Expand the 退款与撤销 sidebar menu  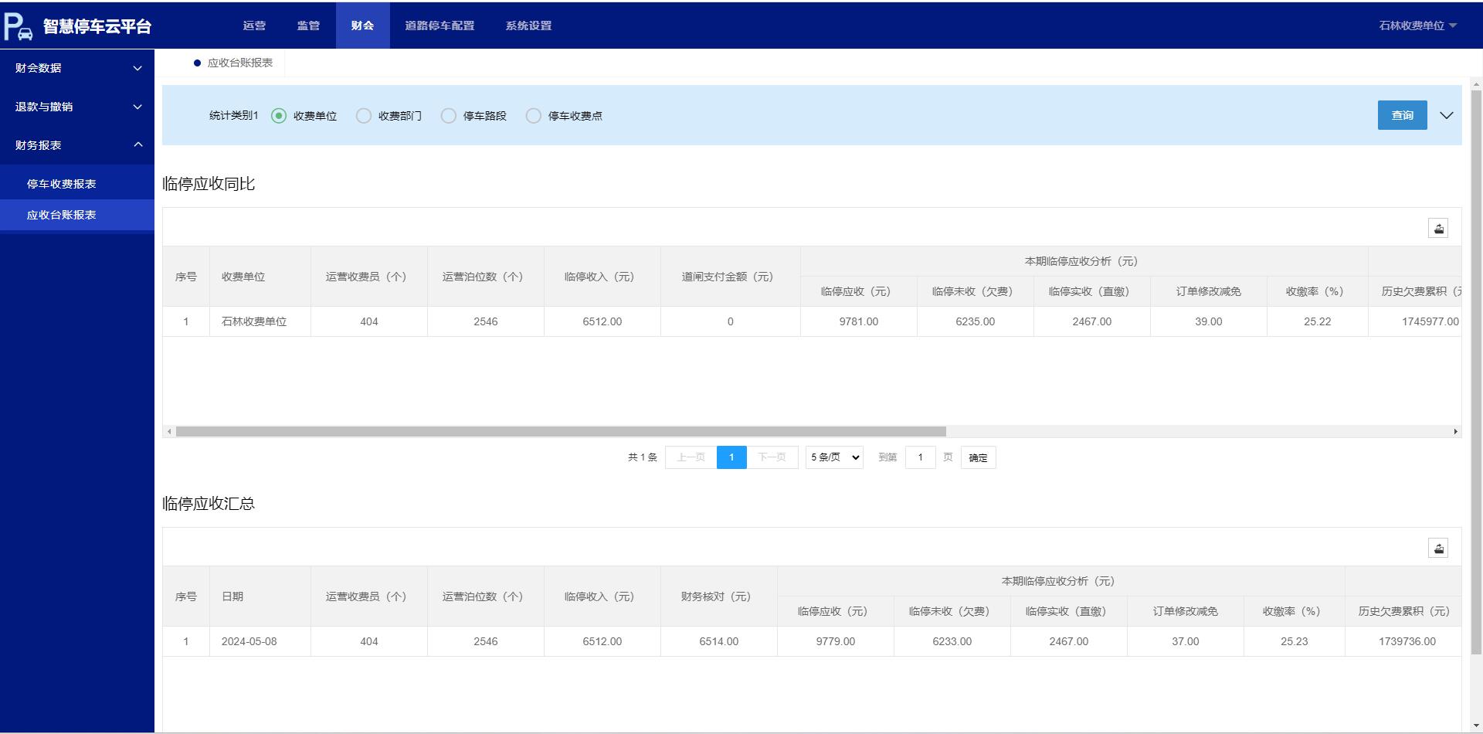tap(77, 107)
